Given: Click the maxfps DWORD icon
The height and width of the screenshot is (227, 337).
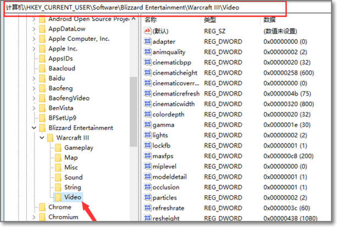Looking at the screenshot, I should coord(147,156).
